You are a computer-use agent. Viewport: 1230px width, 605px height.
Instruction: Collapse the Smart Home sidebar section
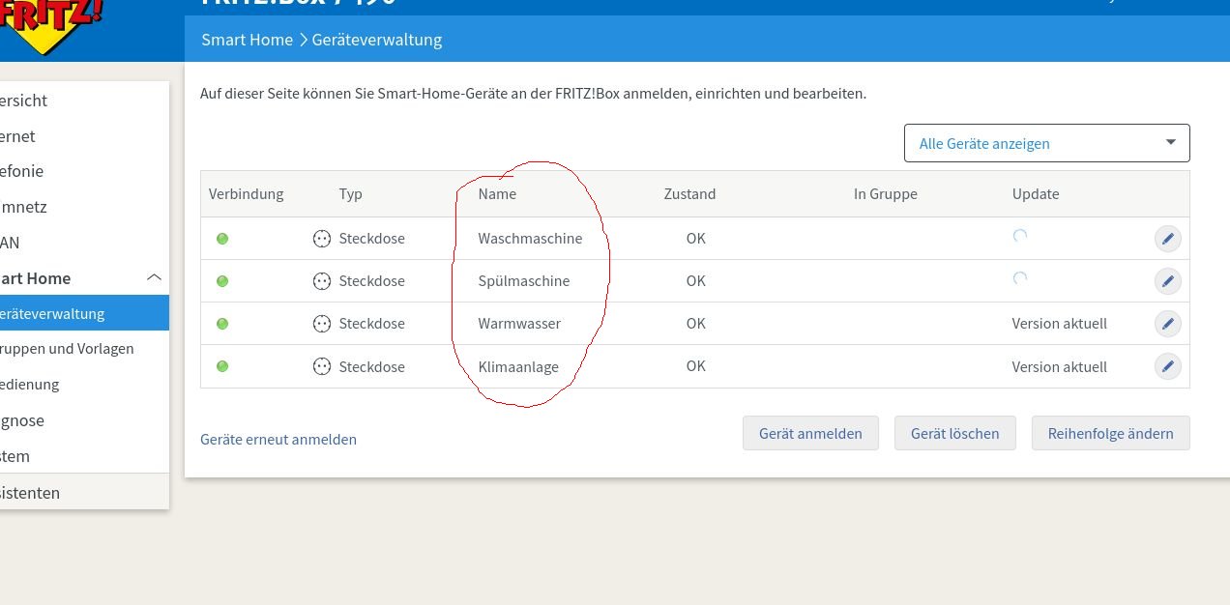tap(154, 278)
